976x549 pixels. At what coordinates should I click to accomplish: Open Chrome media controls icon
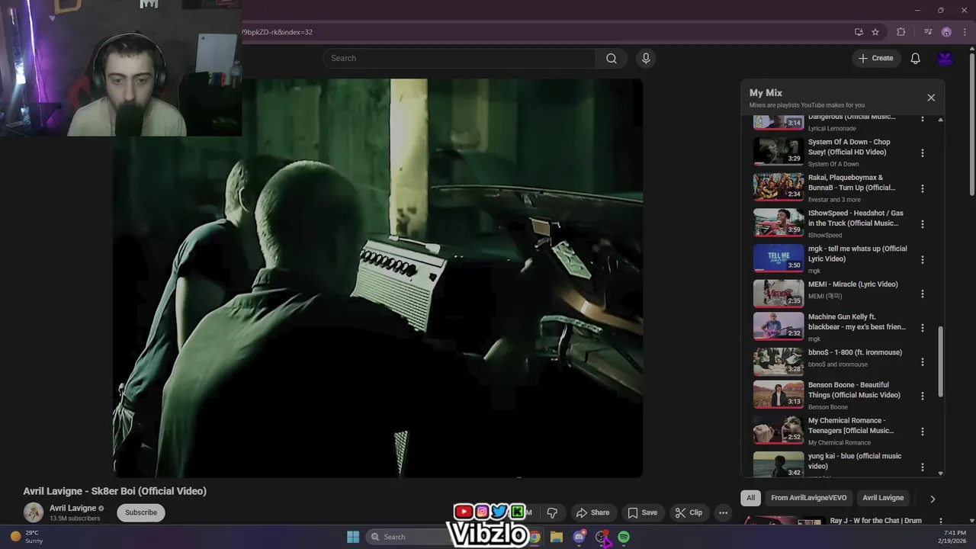(x=928, y=32)
